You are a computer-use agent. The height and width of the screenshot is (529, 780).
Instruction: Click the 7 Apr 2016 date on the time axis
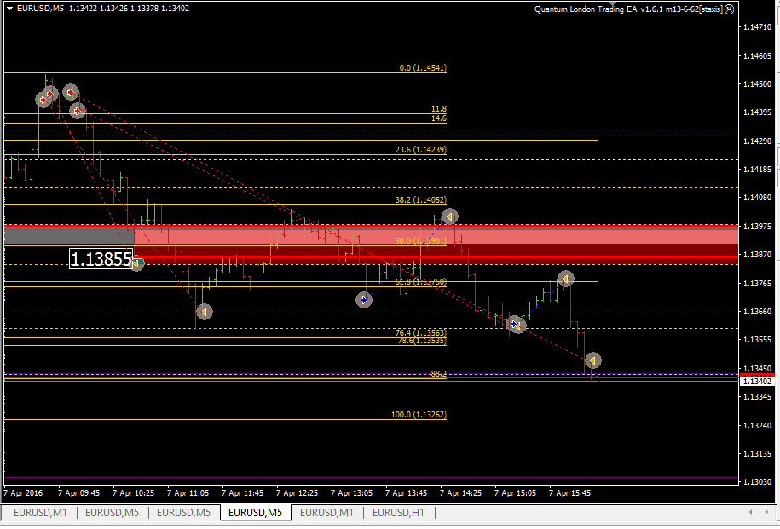(x=23, y=493)
